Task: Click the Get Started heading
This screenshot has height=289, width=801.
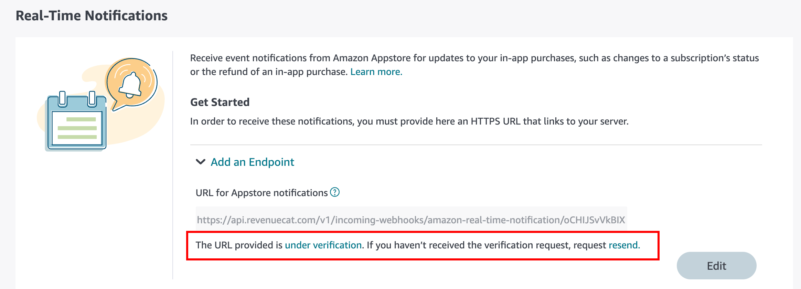Action: pyautogui.click(x=220, y=102)
